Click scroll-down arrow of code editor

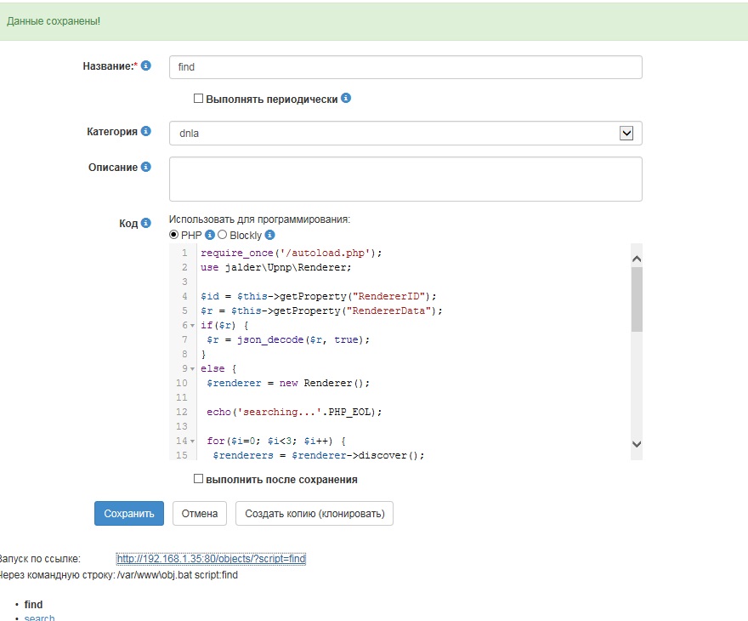pyautogui.click(x=637, y=443)
